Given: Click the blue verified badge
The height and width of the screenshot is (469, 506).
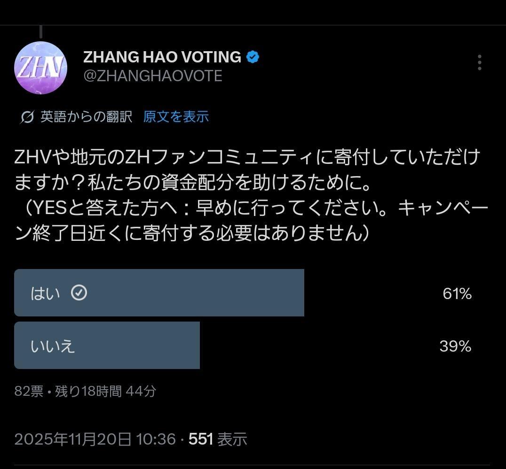Looking at the screenshot, I should tap(253, 57).
